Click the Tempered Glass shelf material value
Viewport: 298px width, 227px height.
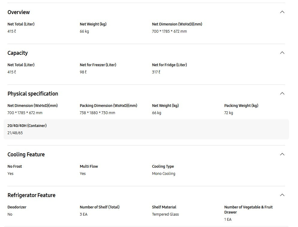pos(165,214)
